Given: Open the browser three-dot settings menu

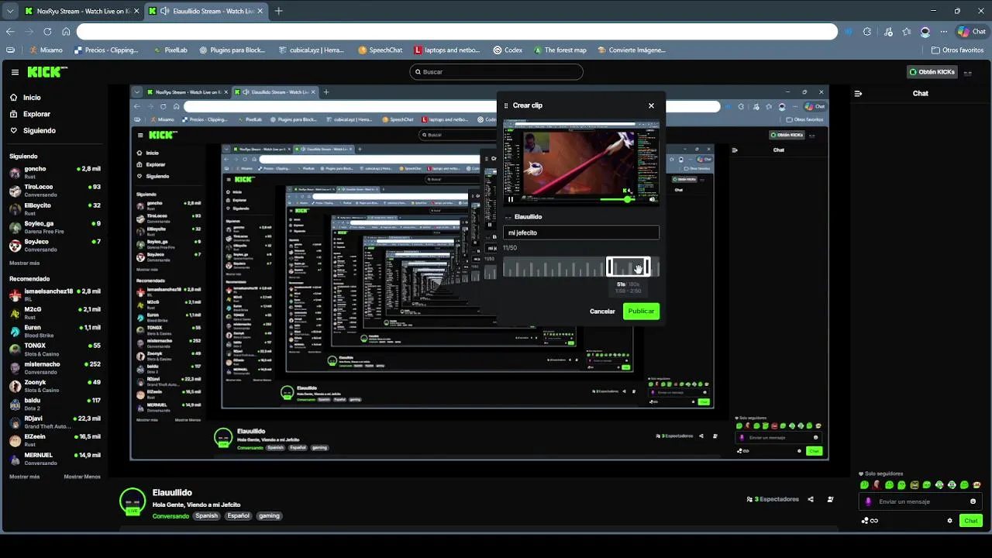Looking at the screenshot, I should coord(944,32).
